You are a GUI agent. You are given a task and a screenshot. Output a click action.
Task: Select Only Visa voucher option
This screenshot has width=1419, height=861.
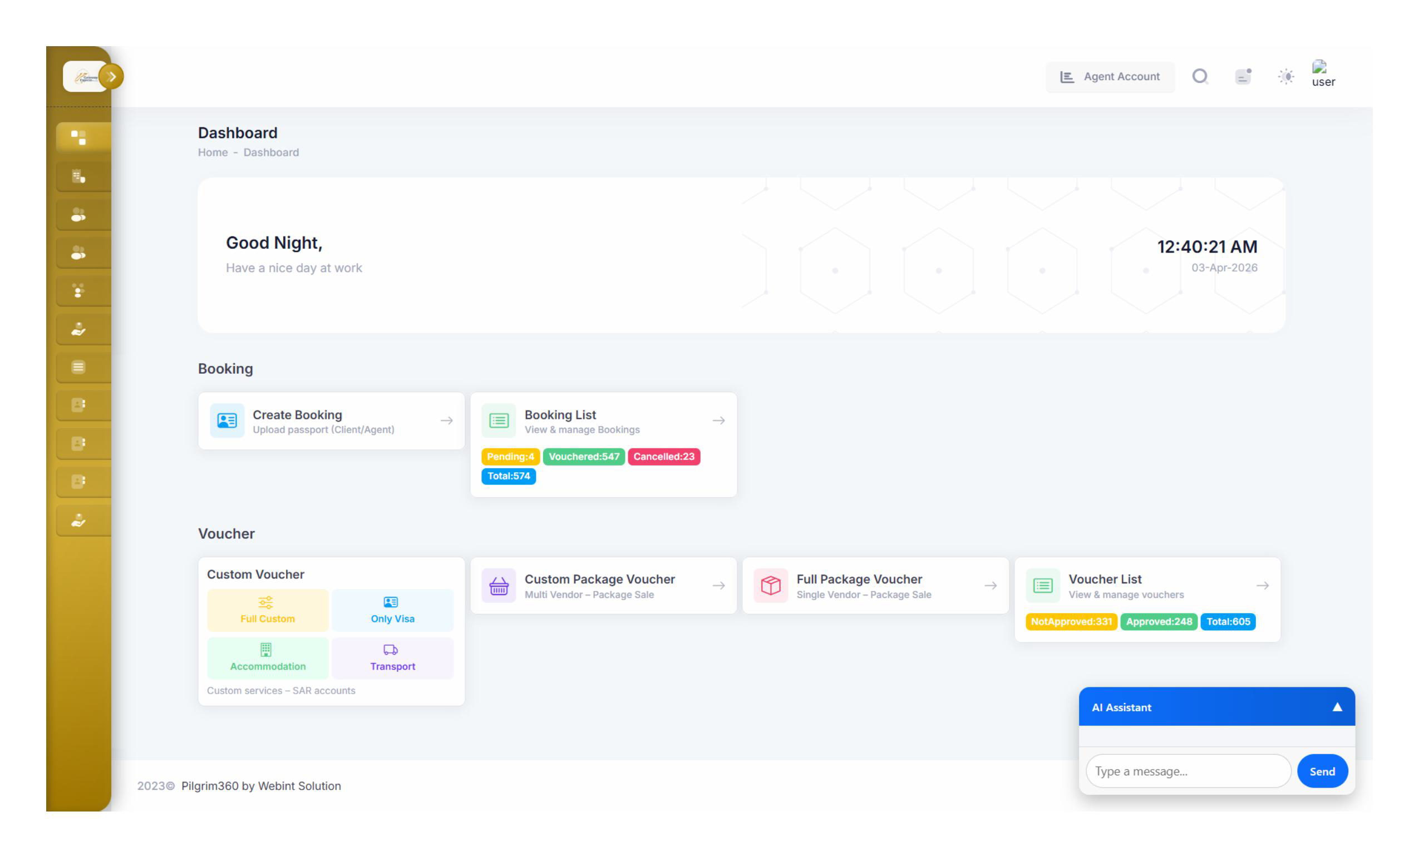[392, 610]
